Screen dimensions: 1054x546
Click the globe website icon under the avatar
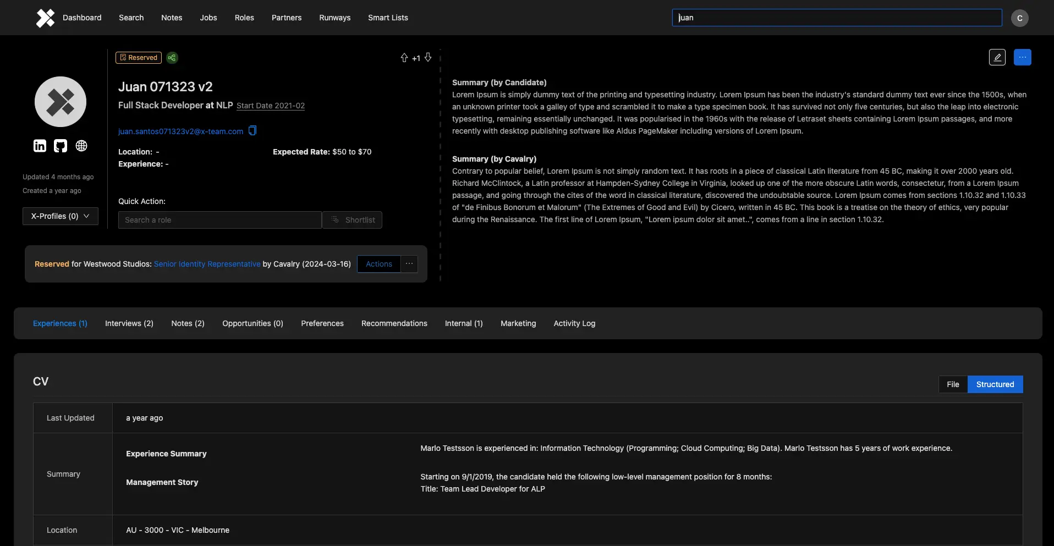pyautogui.click(x=81, y=146)
